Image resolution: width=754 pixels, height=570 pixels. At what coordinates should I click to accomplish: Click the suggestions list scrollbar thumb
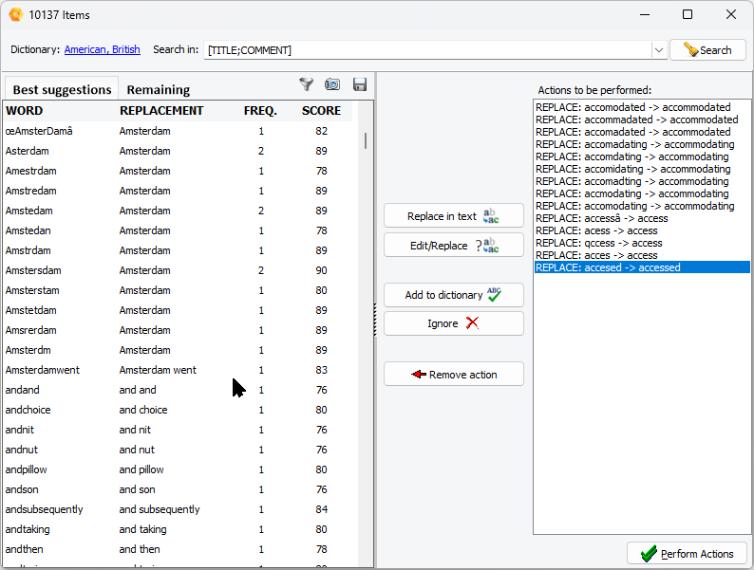tap(366, 140)
